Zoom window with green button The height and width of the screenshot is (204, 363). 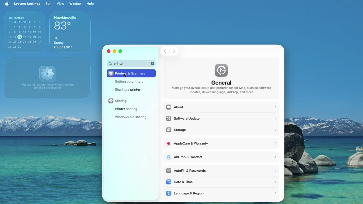coord(120,51)
